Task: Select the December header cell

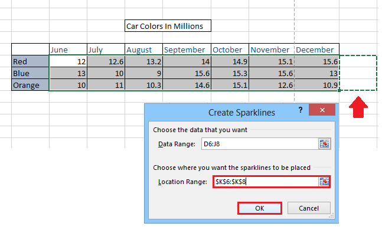Action: 316,50
